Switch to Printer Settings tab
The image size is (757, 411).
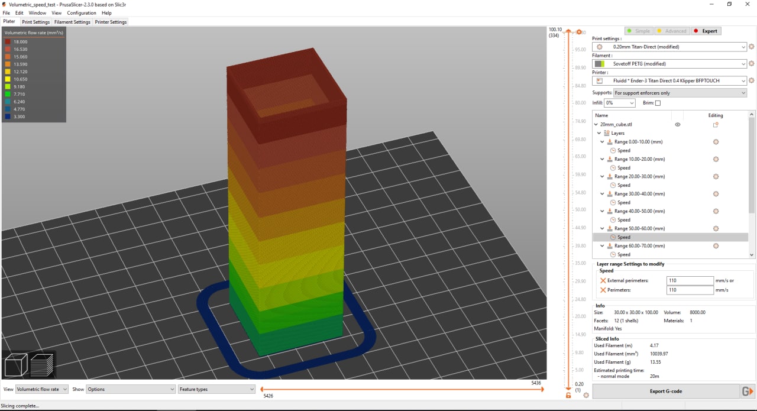[111, 22]
